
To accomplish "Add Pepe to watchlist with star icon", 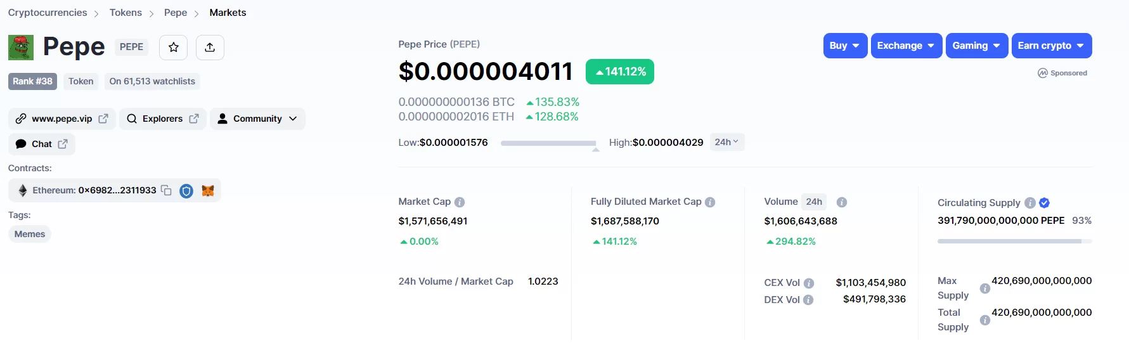I will pyautogui.click(x=173, y=48).
